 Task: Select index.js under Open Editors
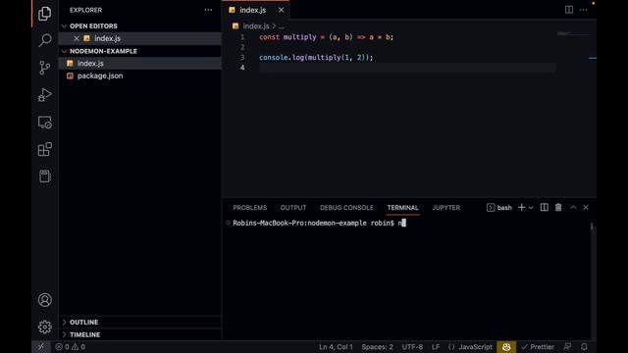(140, 38)
